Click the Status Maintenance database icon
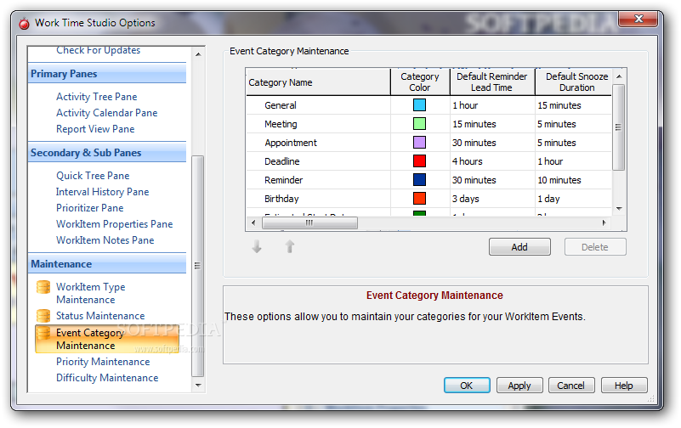The image size is (681, 428). pyautogui.click(x=43, y=316)
